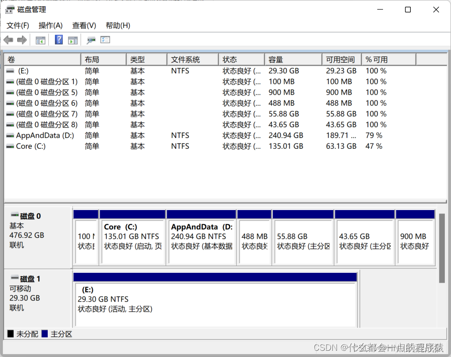Click the Forward arrow toolbar icon

[22, 40]
